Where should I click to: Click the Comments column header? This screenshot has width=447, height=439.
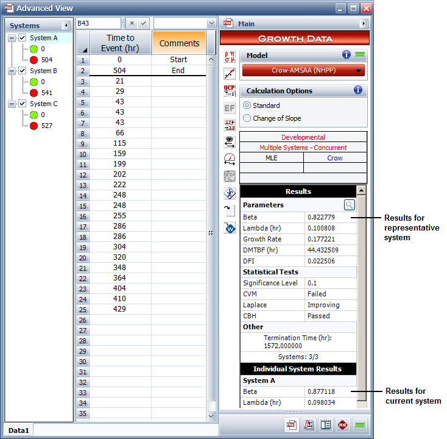178,43
